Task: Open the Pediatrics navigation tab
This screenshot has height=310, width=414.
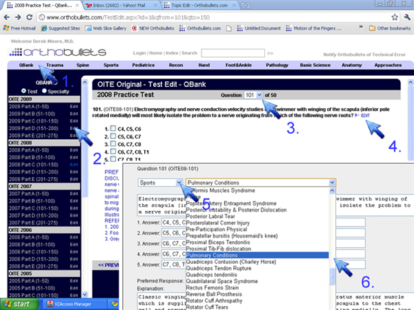Action: tap(144, 65)
